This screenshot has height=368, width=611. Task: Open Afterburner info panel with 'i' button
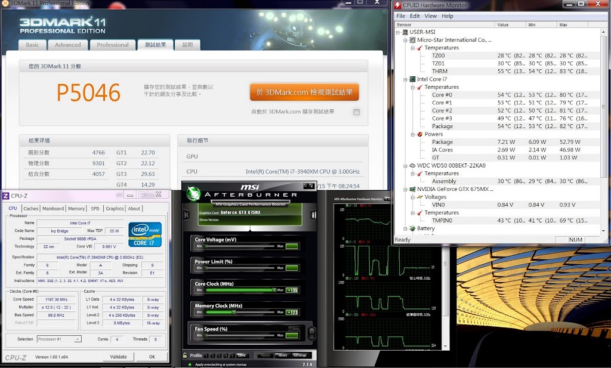[313, 215]
